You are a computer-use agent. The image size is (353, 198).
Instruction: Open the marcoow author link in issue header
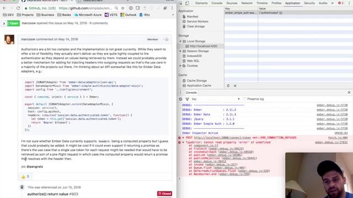click(x=29, y=23)
